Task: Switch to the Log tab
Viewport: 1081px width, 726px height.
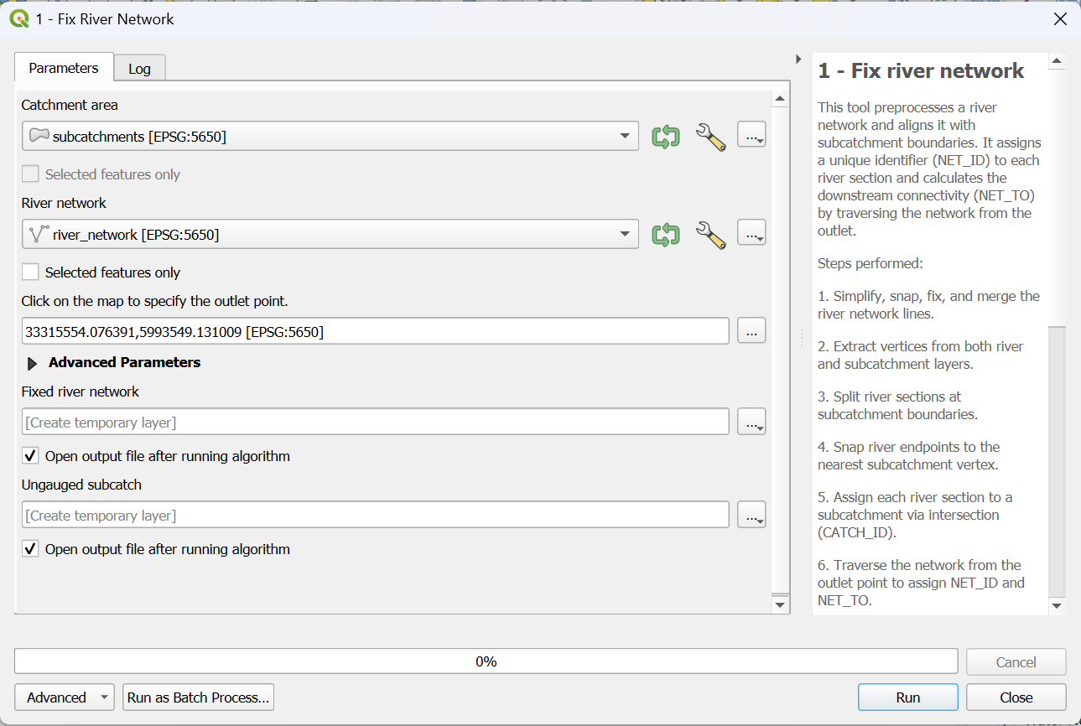Action: click(x=139, y=69)
